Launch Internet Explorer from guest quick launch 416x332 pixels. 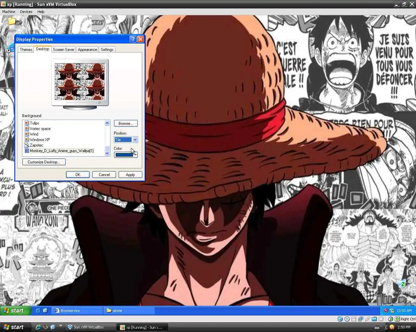[x=38, y=311]
